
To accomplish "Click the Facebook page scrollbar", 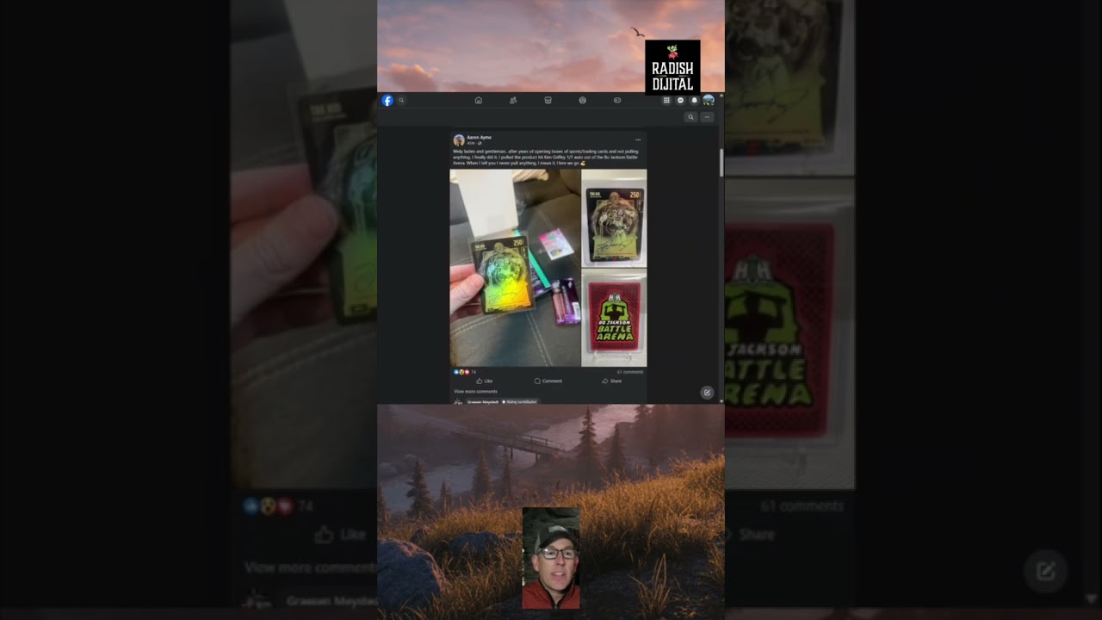I will pos(721,164).
